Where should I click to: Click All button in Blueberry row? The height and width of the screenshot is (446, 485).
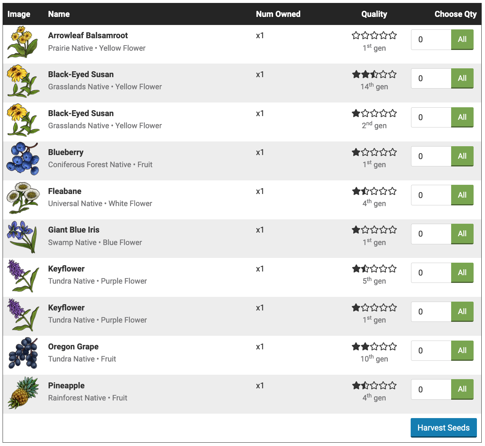[462, 156]
